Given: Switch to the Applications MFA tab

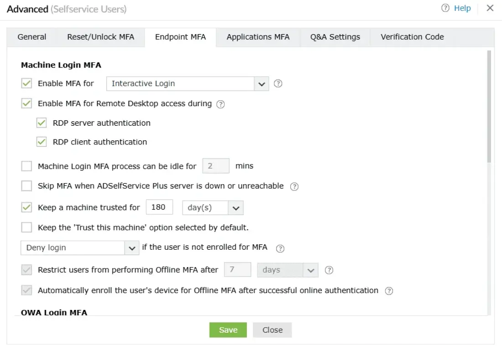Looking at the screenshot, I should 258,37.
